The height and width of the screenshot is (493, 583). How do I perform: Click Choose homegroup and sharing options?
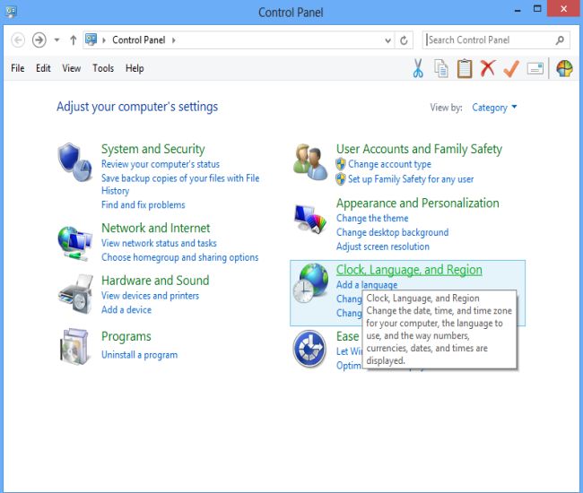pos(180,257)
